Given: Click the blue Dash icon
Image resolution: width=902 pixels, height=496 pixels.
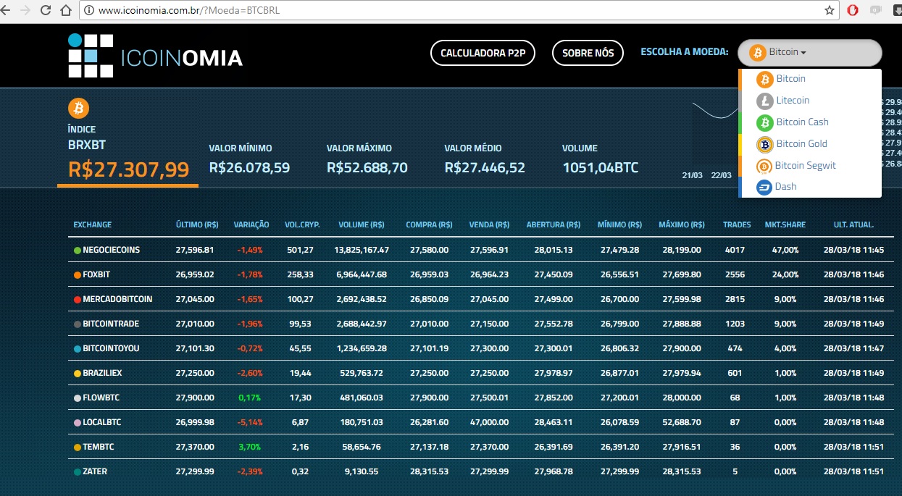Looking at the screenshot, I should [x=764, y=187].
